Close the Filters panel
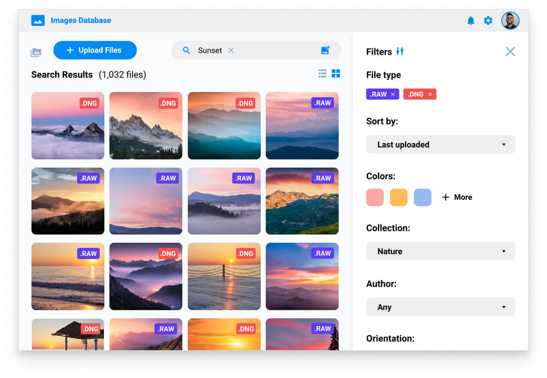Screen dimensions: 547x378 510,51
